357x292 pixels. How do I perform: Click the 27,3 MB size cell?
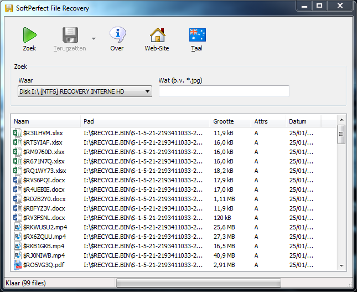click(x=224, y=237)
